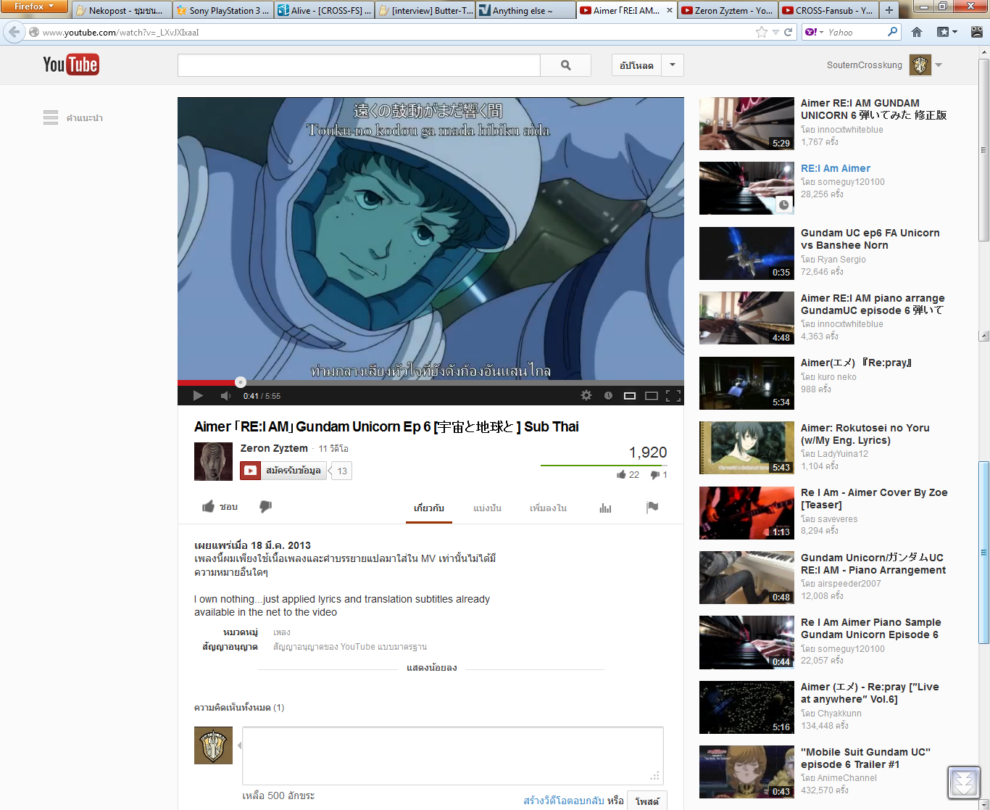Bookmark this page with the star icon
The width and height of the screenshot is (990, 810).
(761, 32)
